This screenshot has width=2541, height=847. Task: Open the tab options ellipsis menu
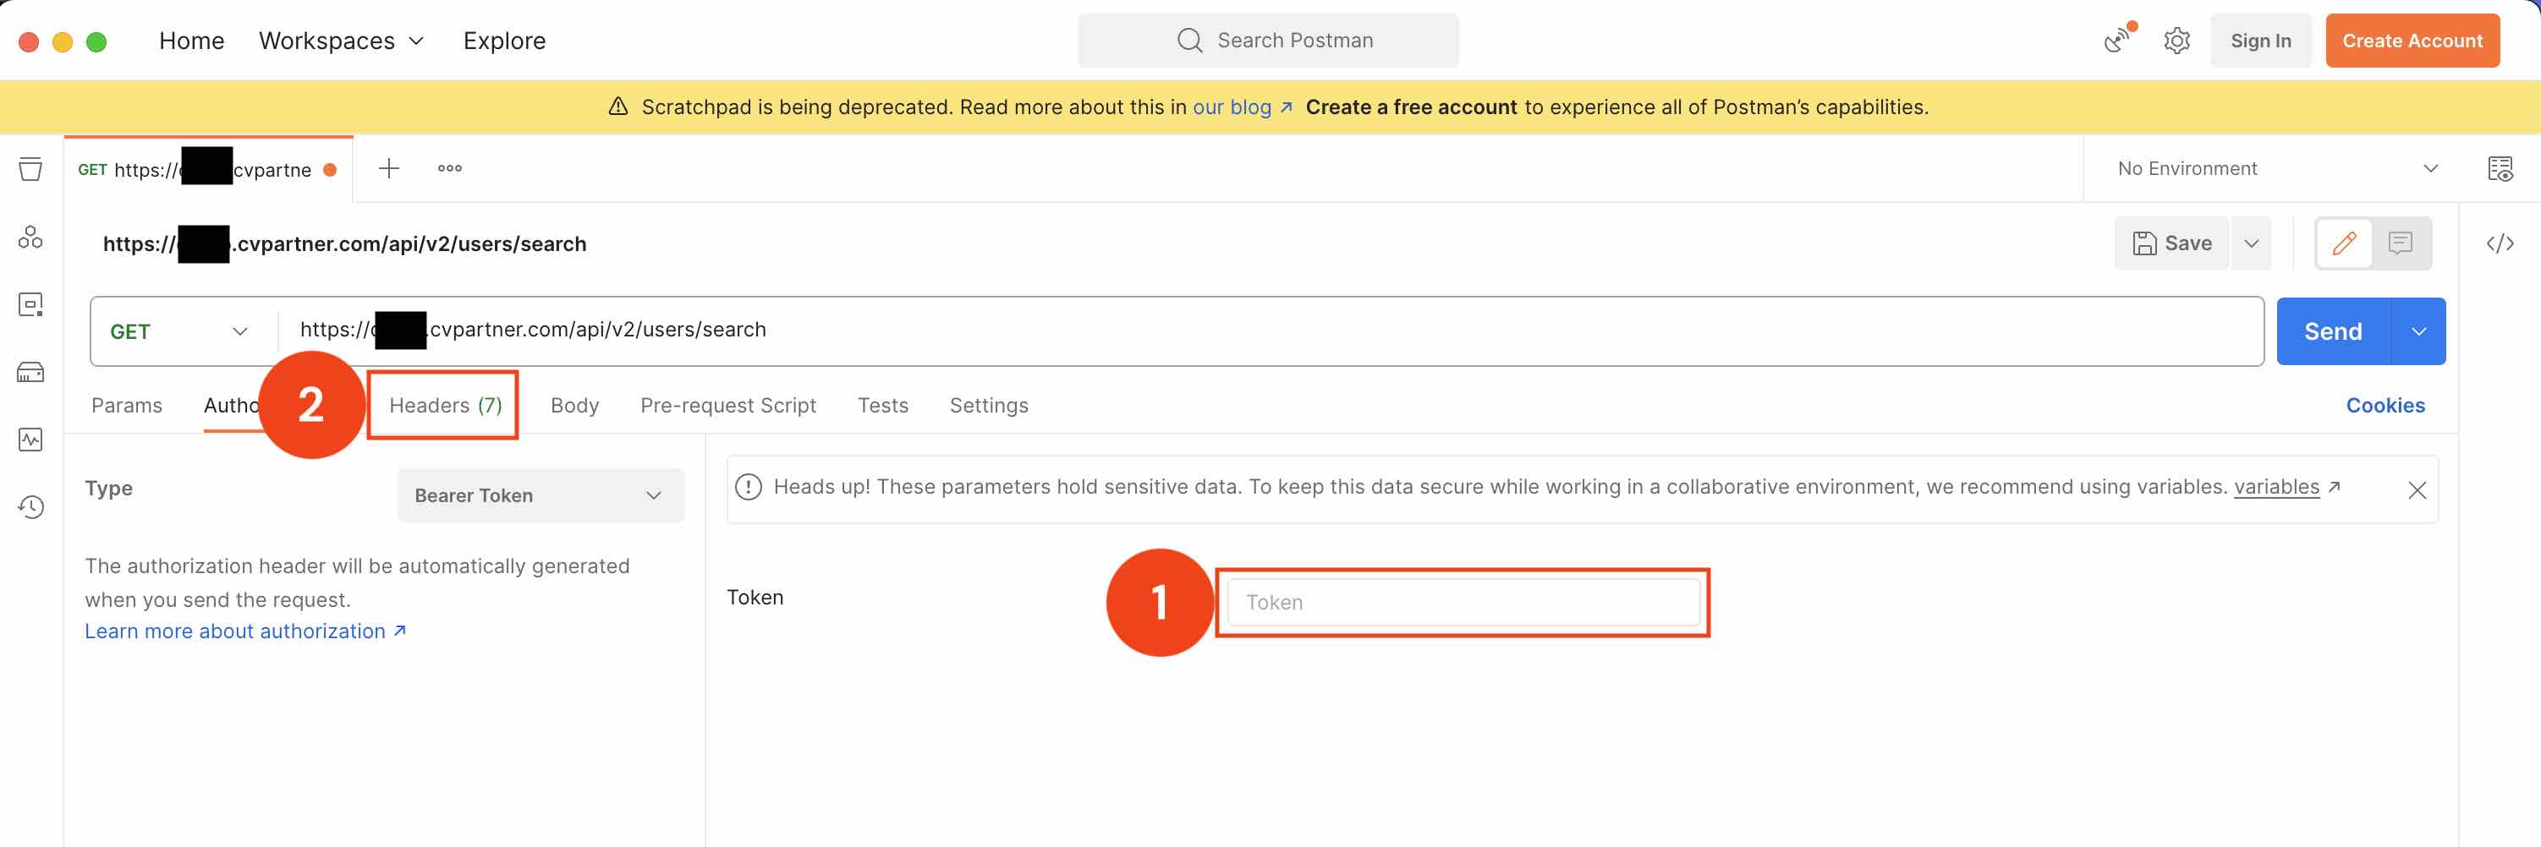[x=450, y=168]
